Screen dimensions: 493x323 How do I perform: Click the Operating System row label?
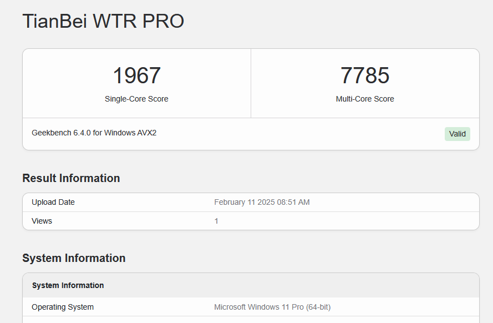pyautogui.click(x=63, y=307)
